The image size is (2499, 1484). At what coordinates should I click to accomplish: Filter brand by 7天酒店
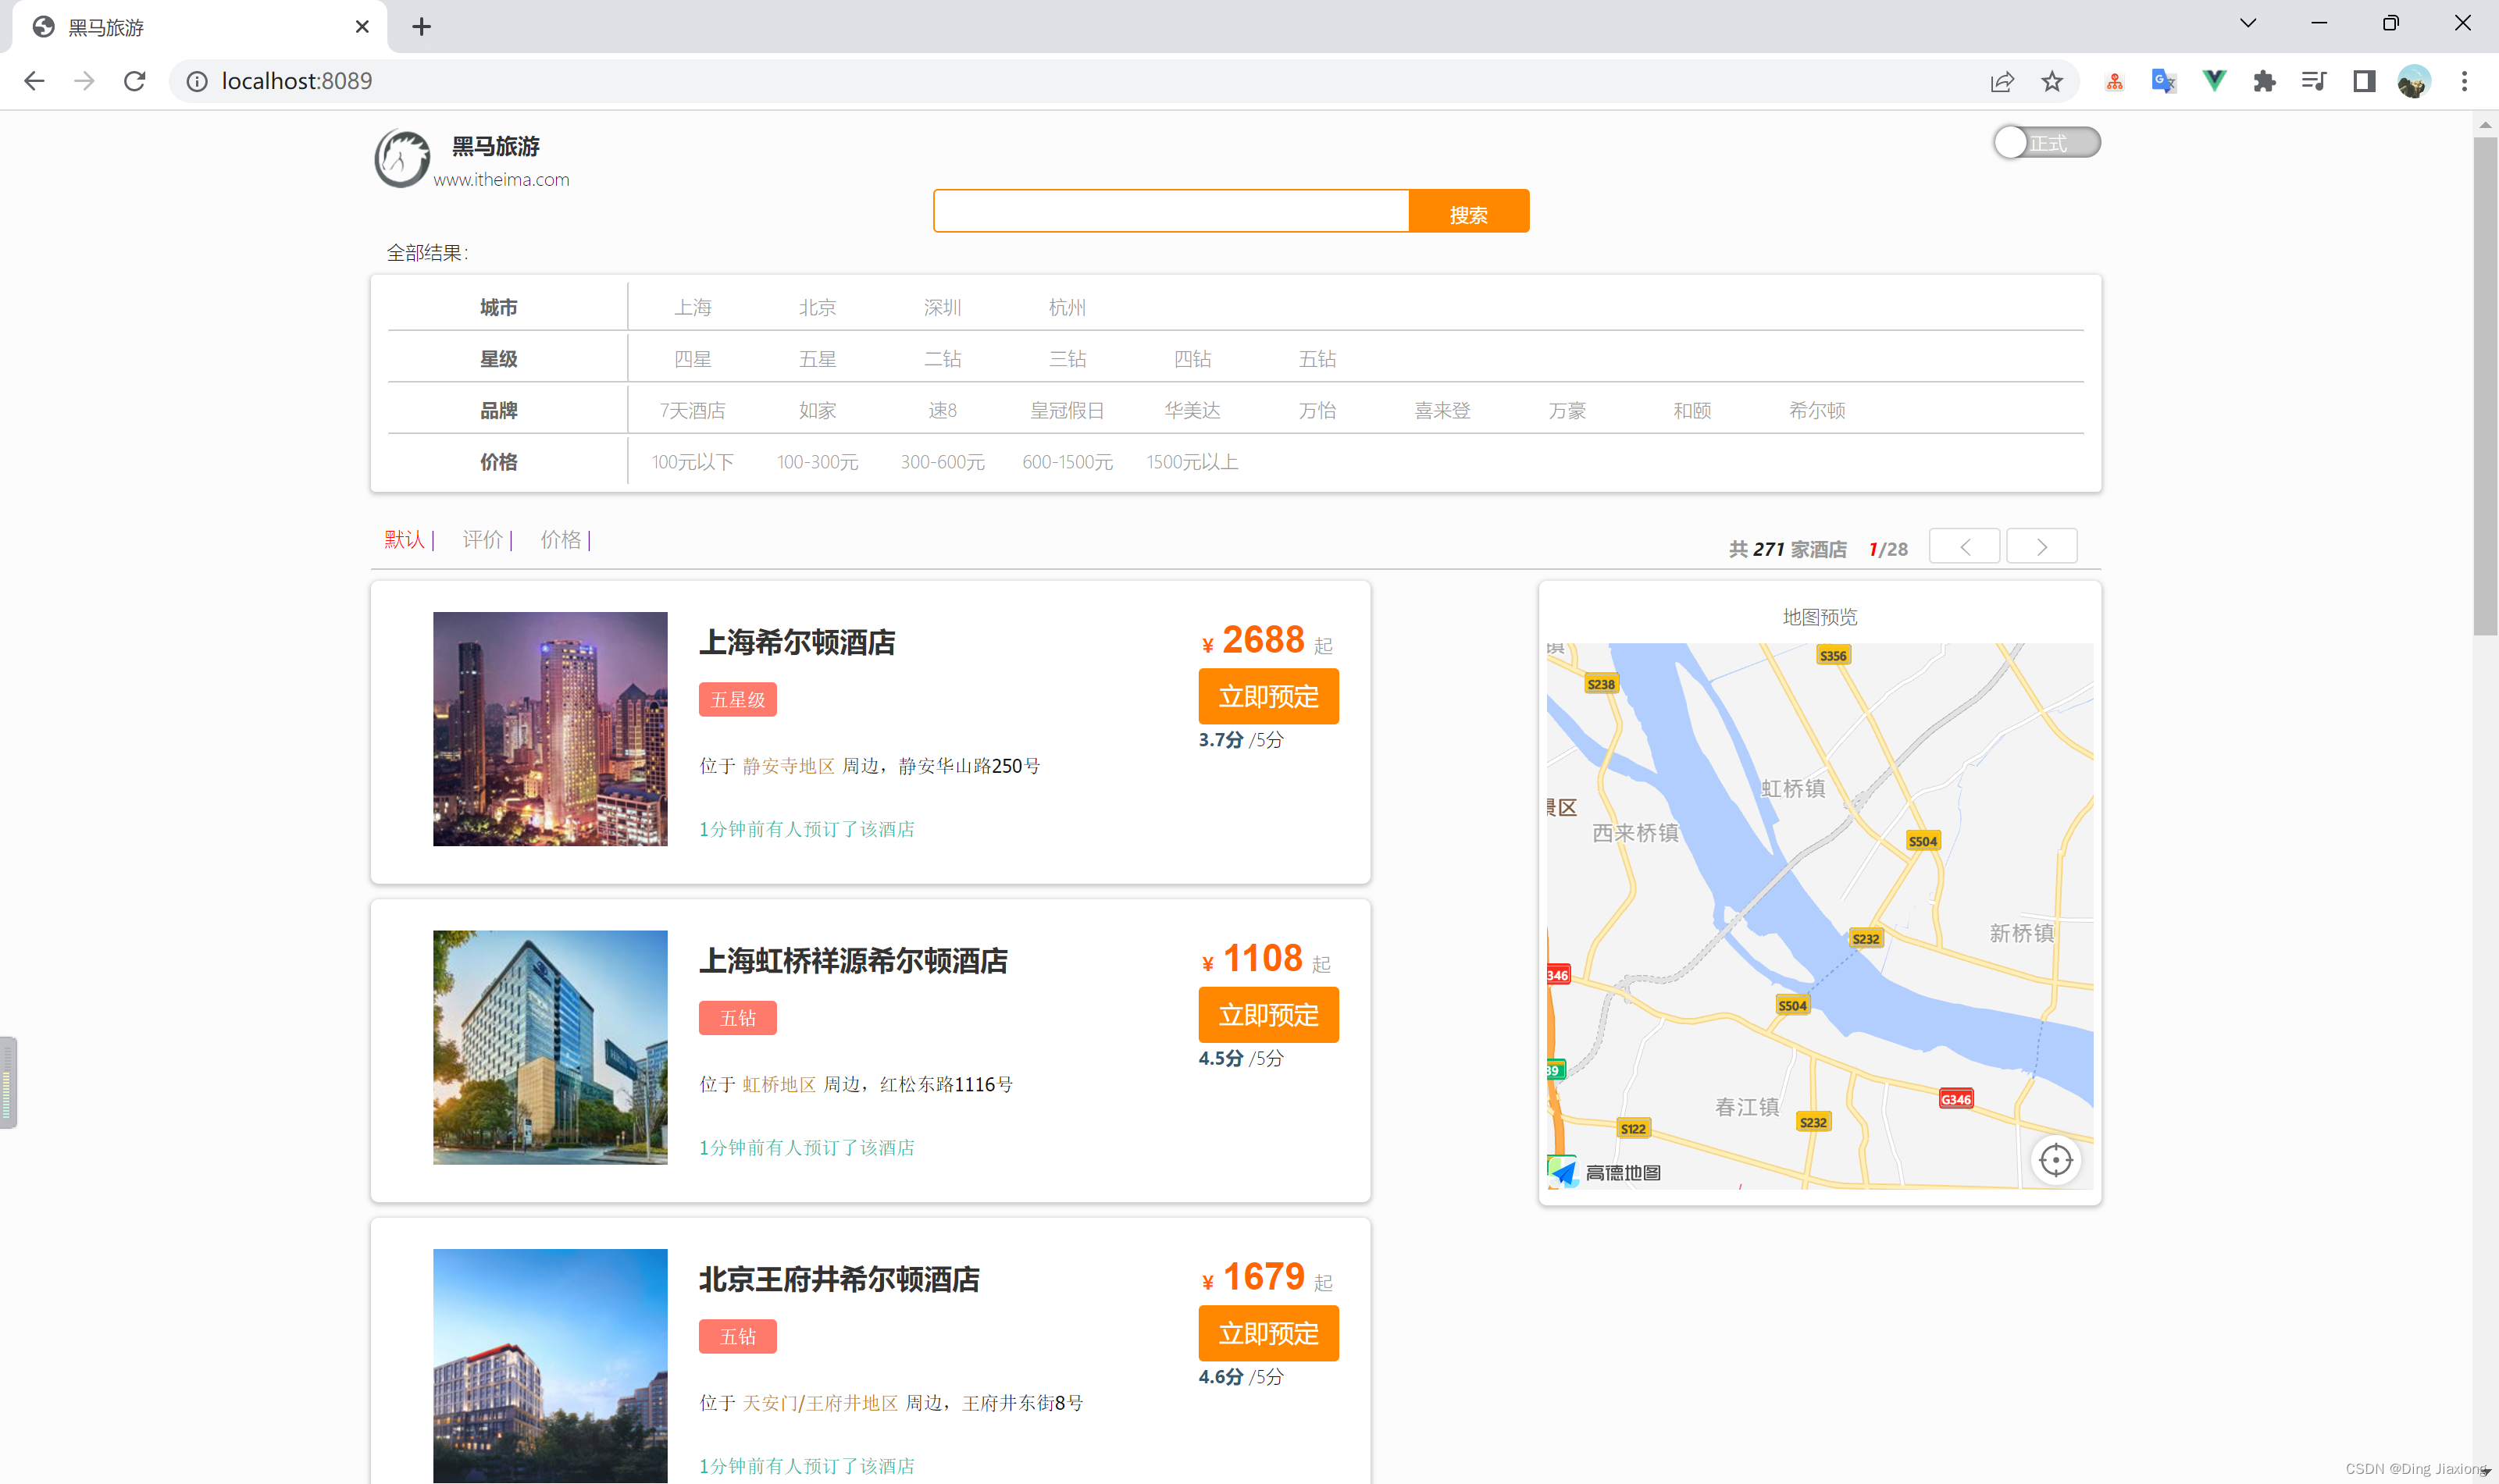click(x=692, y=410)
